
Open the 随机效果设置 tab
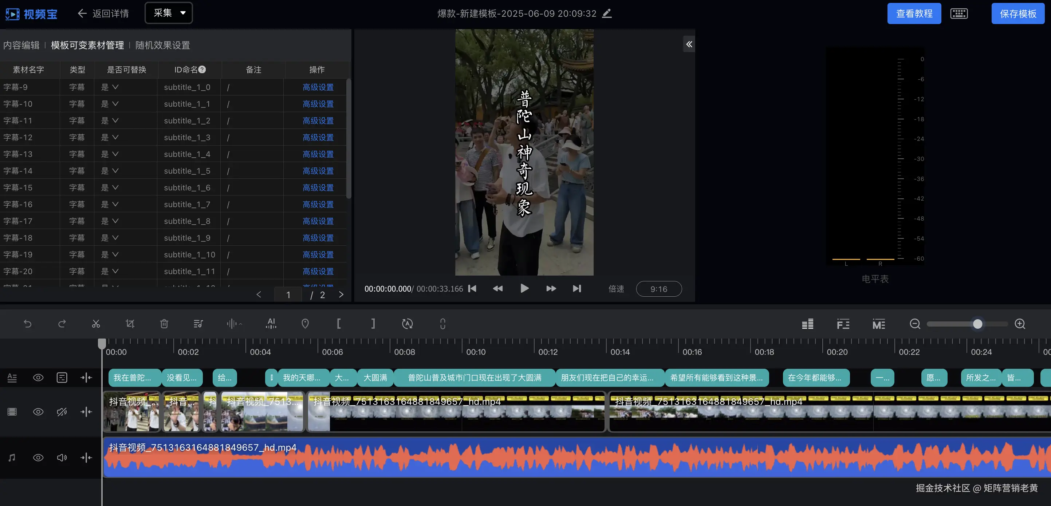(162, 45)
